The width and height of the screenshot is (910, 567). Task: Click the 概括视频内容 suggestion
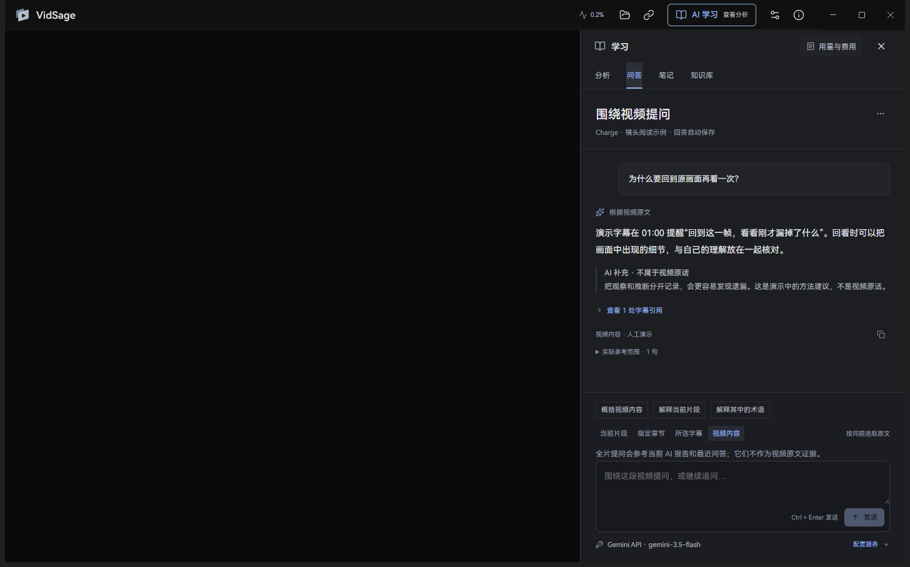pos(622,410)
